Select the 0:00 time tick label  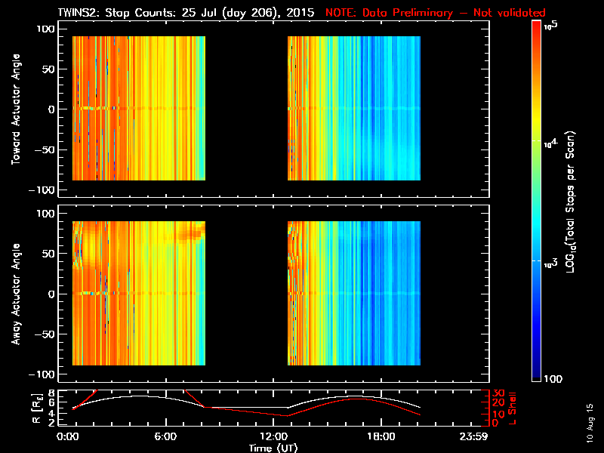[68, 437]
